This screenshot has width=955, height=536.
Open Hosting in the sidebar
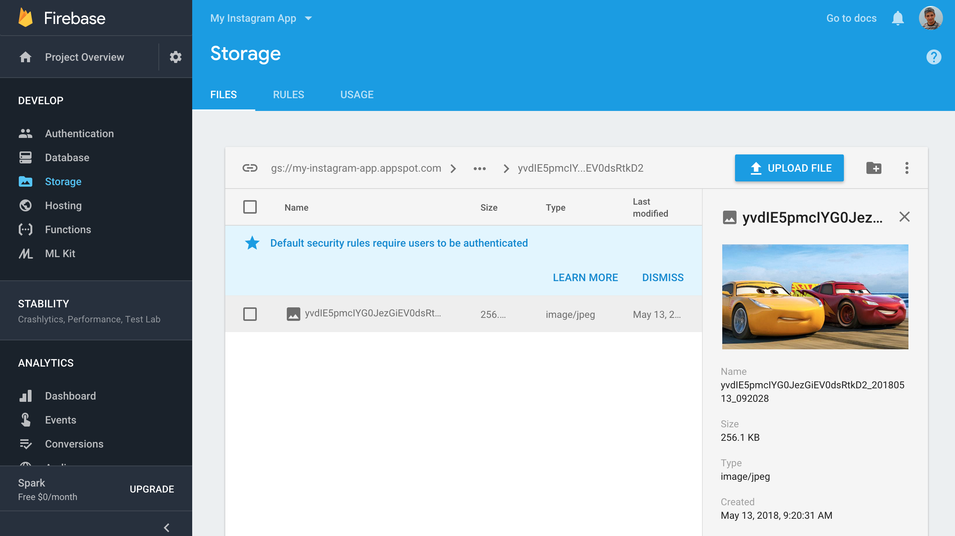coord(63,205)
